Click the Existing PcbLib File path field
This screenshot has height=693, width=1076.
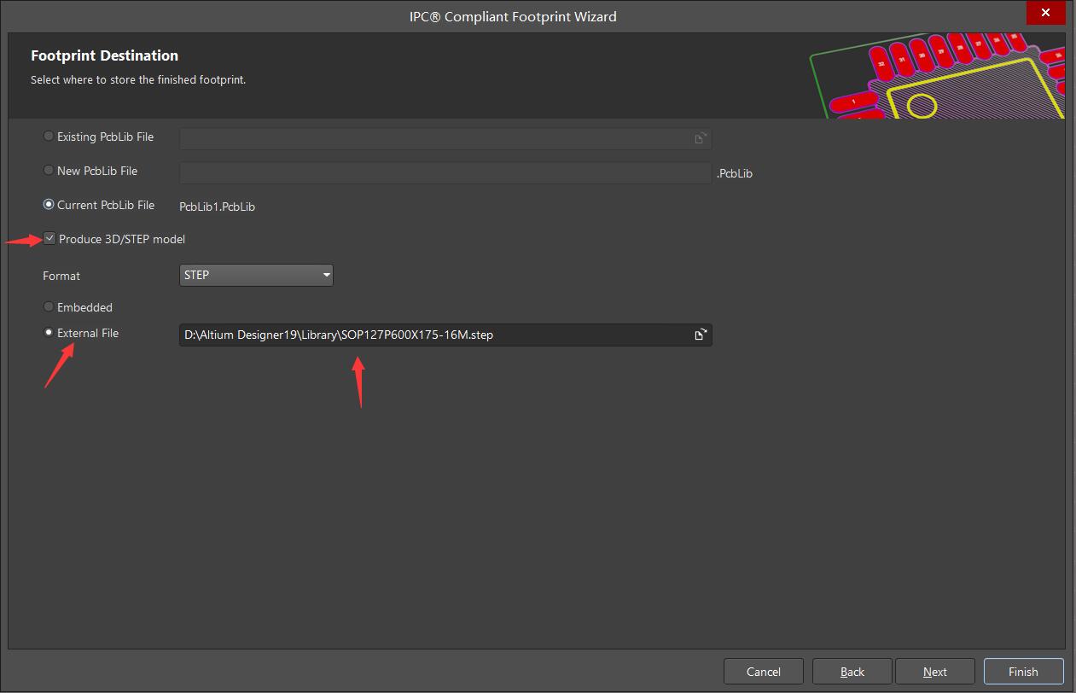pos(445,138)
